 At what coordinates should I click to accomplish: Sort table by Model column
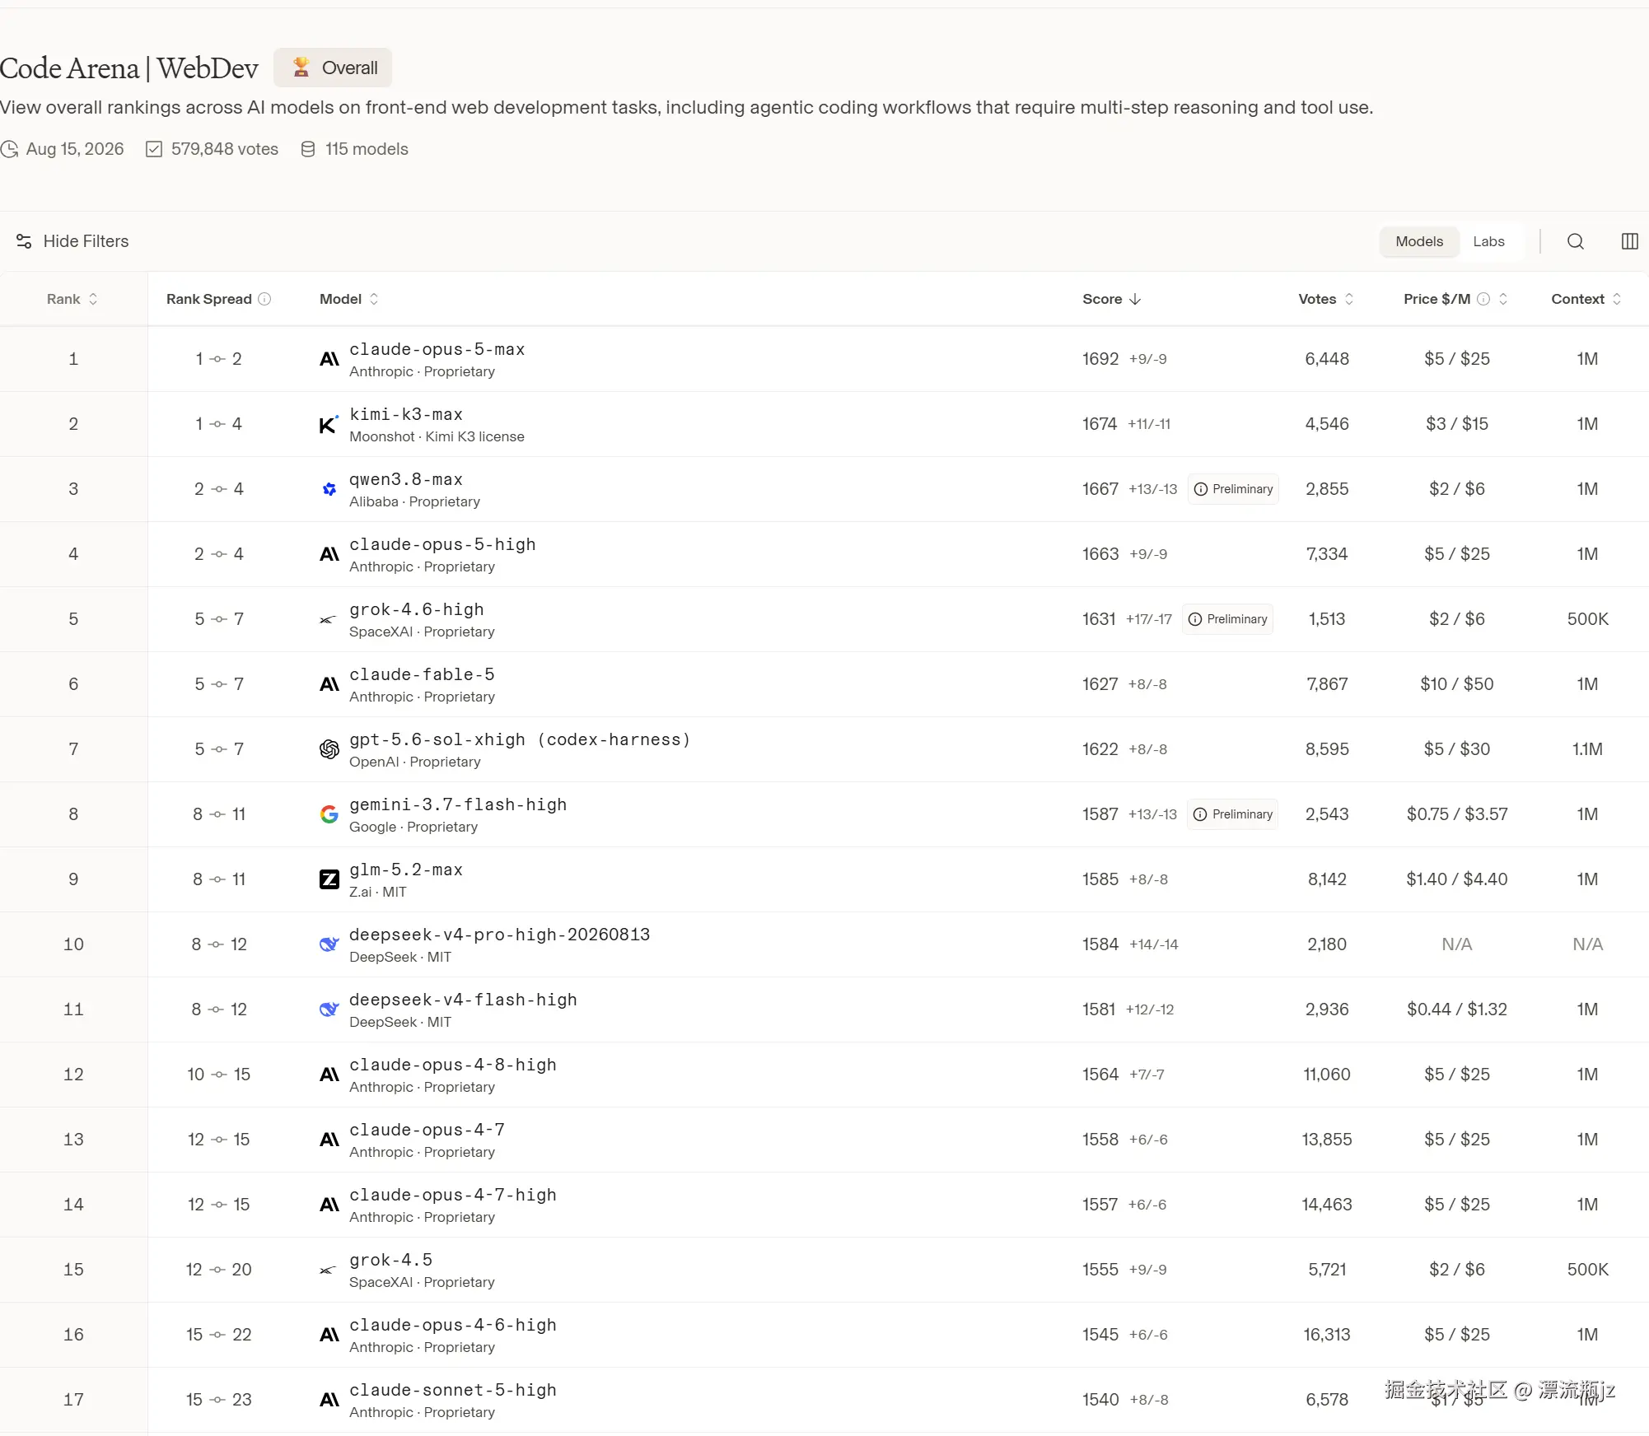click(349, 299)
